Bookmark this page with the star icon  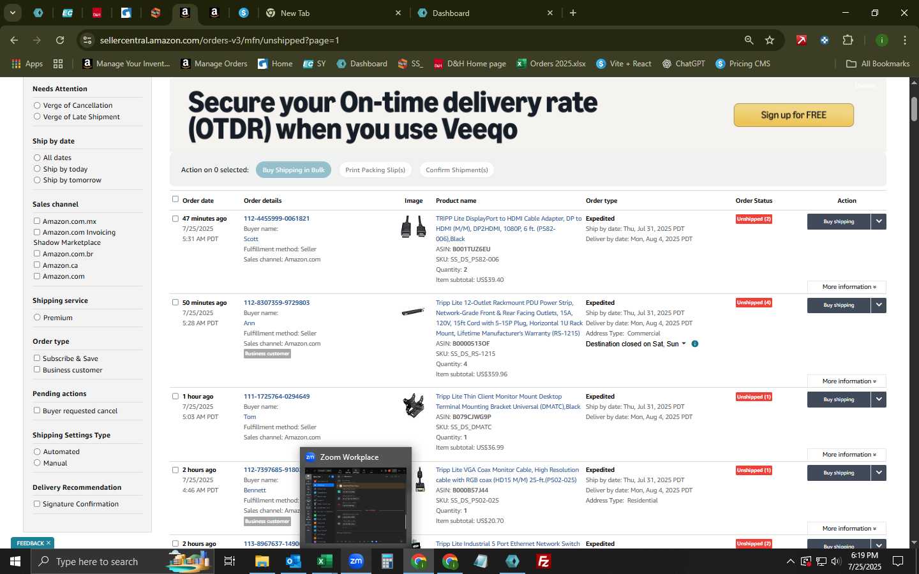(x=770, y=40)
